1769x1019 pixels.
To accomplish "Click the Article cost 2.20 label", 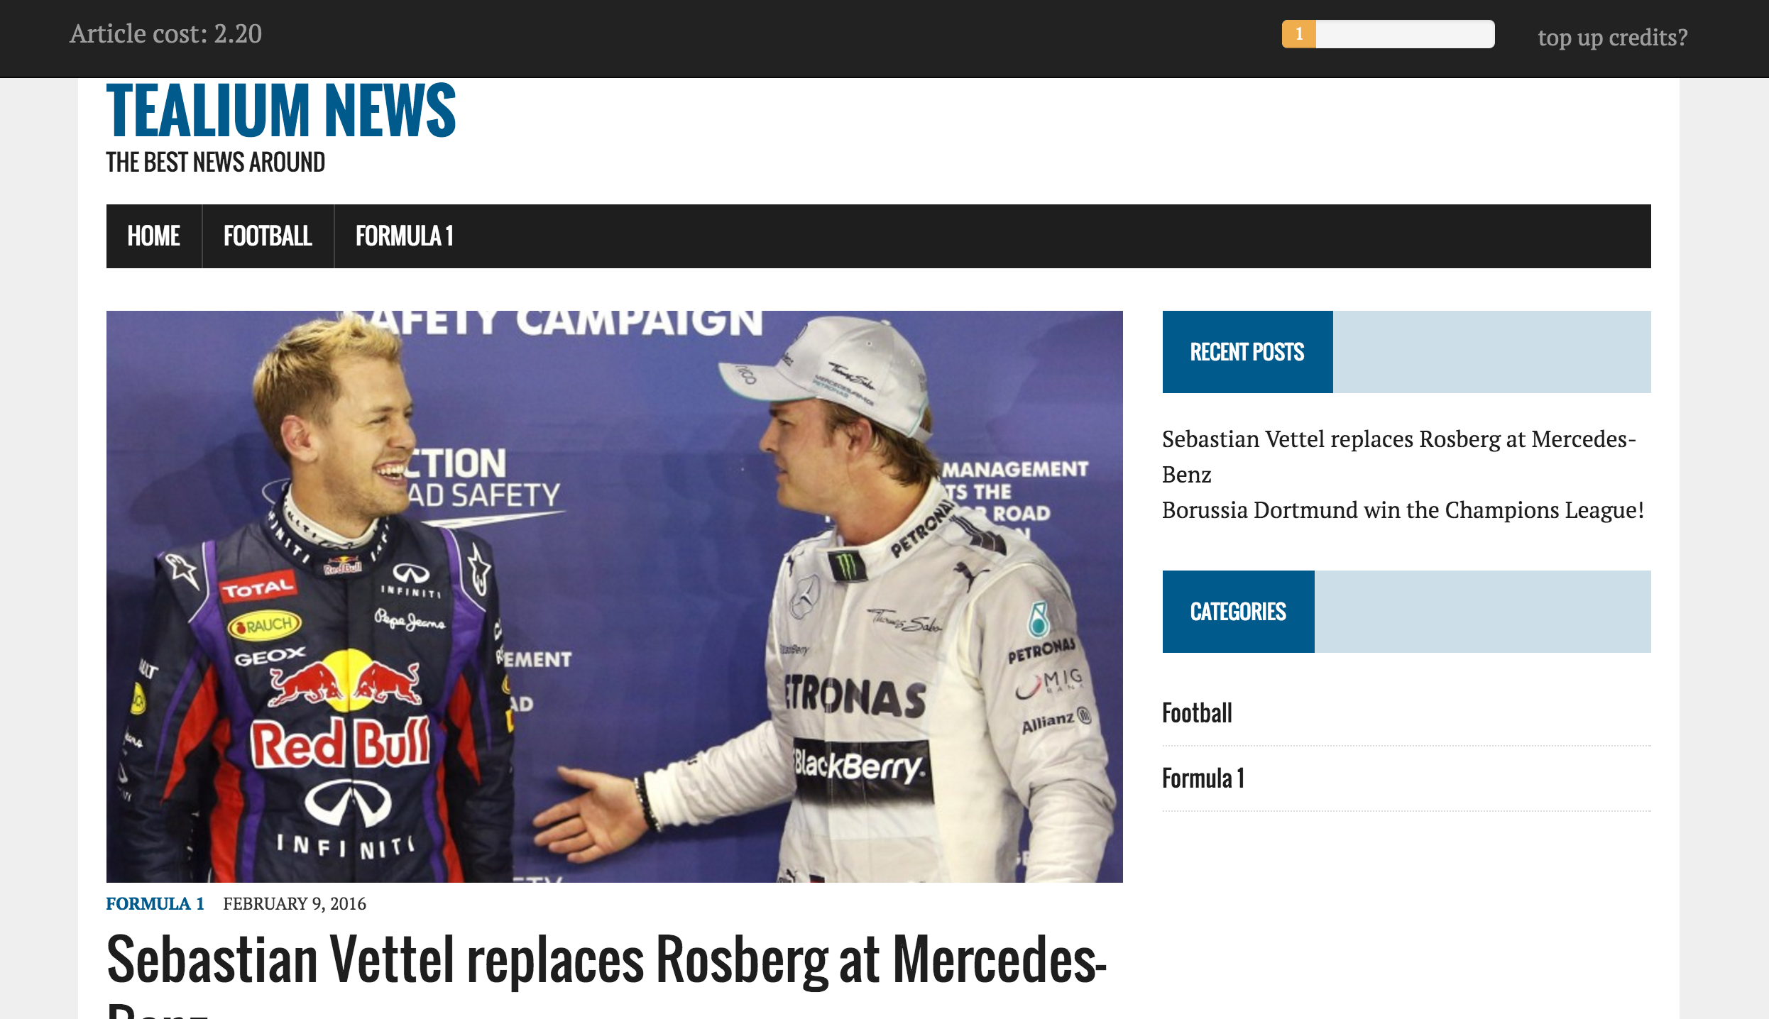I will (x=165, y=34).
